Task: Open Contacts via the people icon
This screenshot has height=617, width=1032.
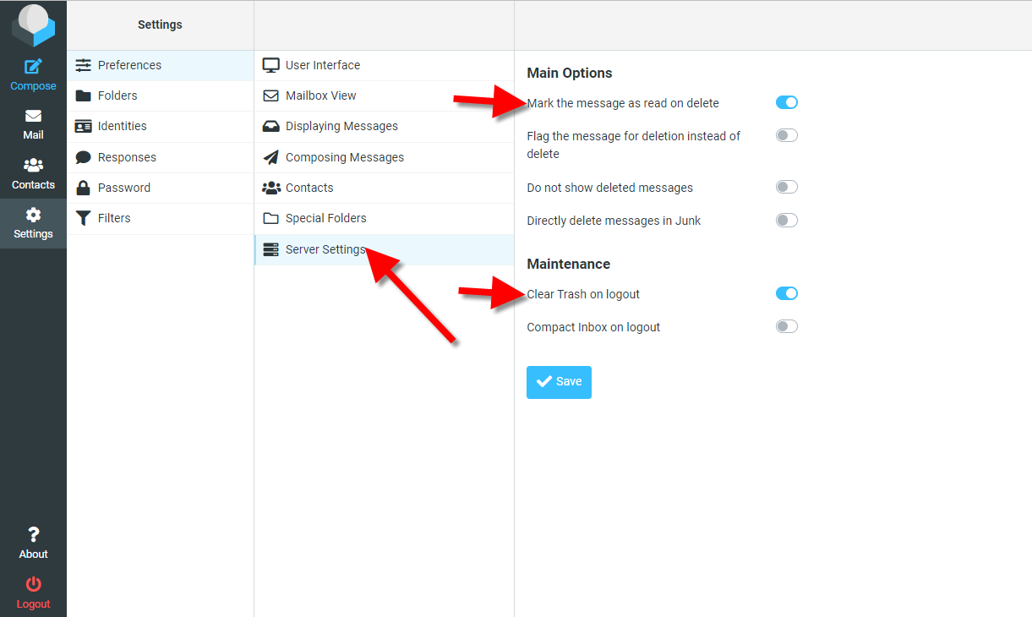Action: pyautogui.click(x=33, y=166)
